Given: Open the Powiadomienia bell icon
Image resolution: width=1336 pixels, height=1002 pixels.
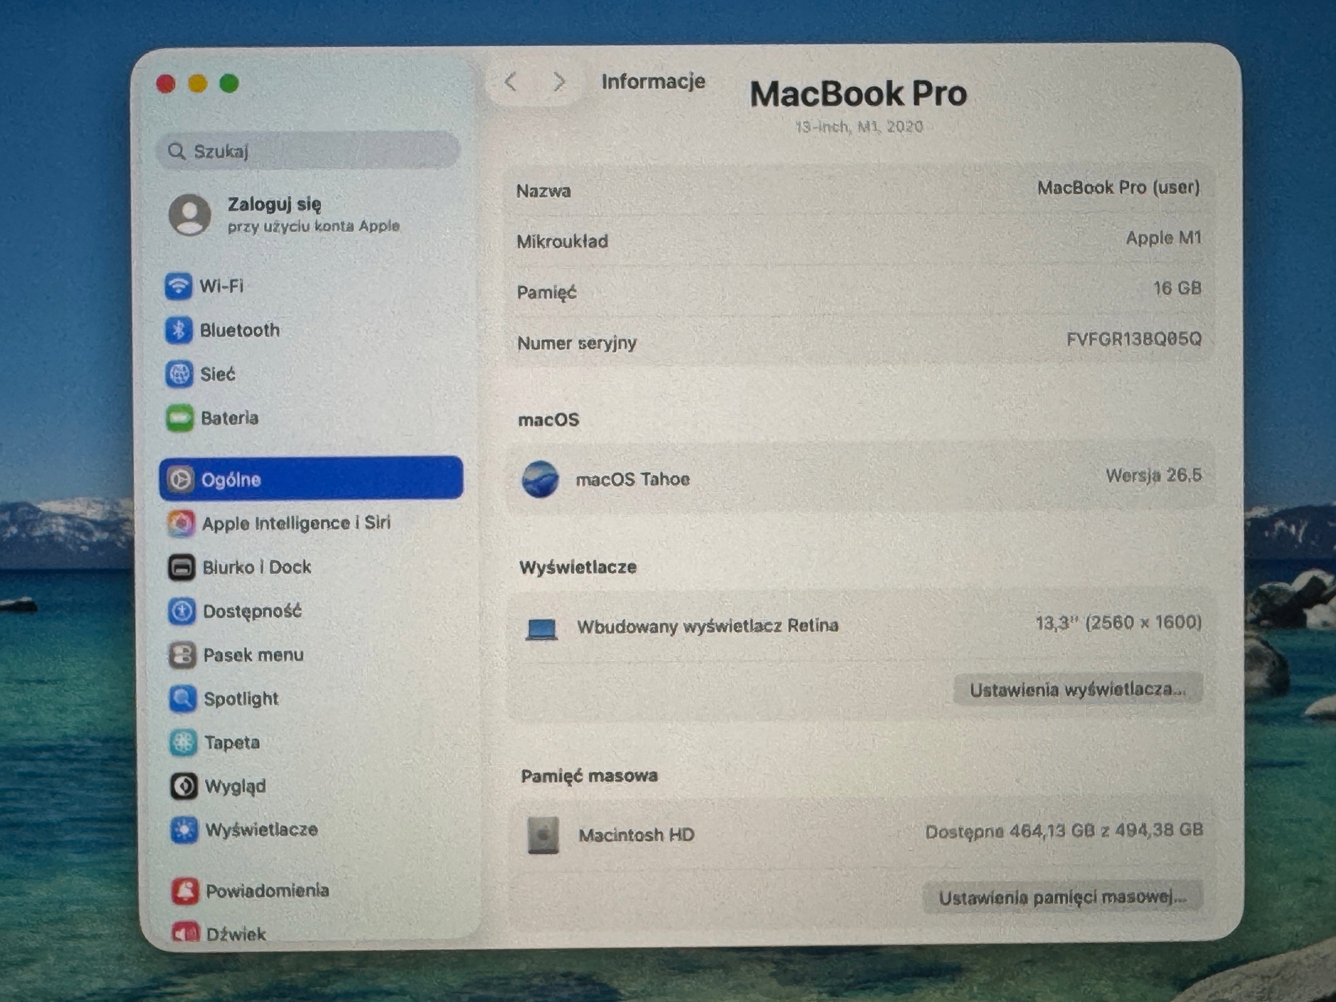Looking at the screenshot, I should click(185, 891).
